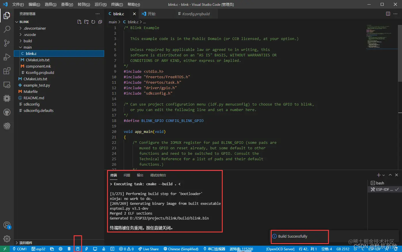Screen dimensions: 402x252
Task: Open the new terminal dropdown arrow
Action: (384, 175)
